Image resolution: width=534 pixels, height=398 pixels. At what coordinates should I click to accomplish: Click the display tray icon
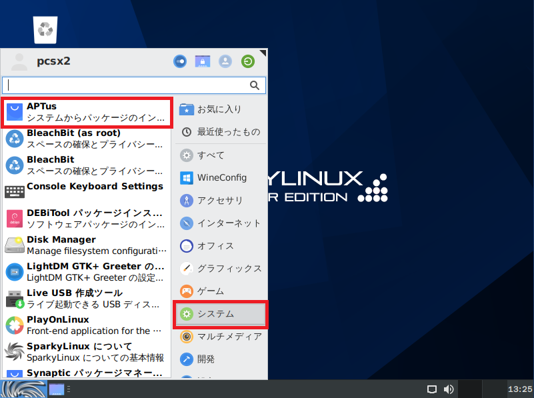click(432, 389)
